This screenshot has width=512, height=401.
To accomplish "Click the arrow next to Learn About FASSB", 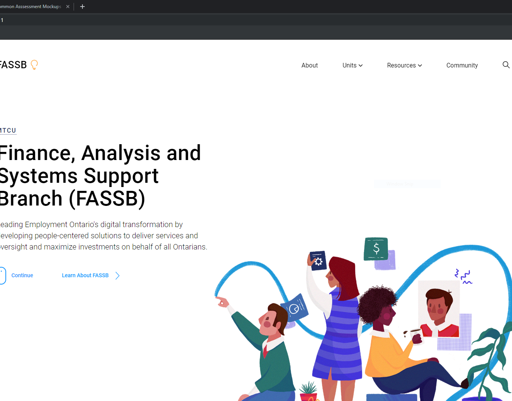I will click(118, 275).
